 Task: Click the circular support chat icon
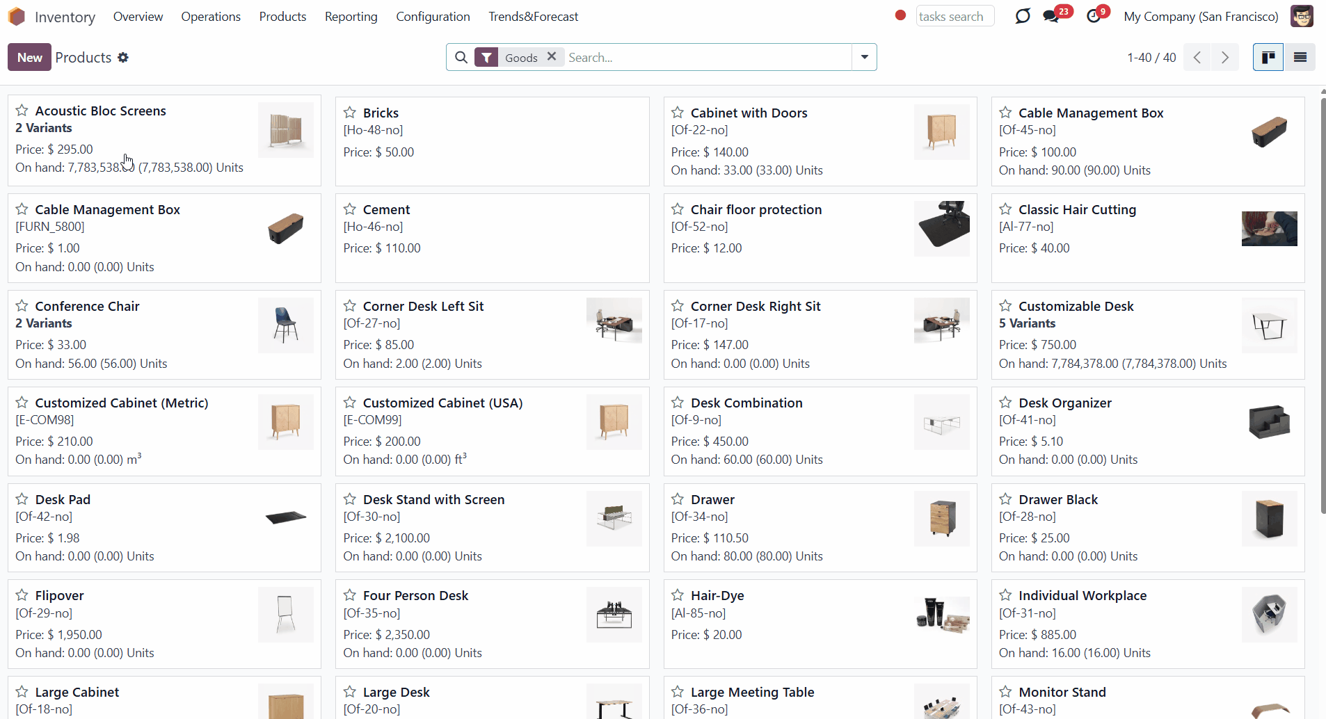[x=1022, y=16]
